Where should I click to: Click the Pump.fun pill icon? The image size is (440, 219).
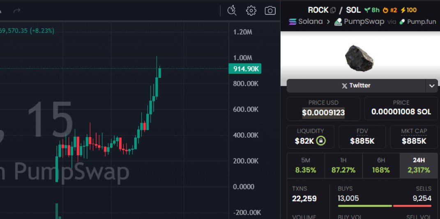coord(402,22)
